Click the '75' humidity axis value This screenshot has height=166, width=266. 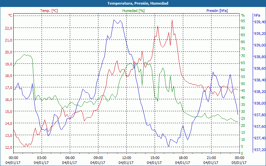click(x=243, y=49)
